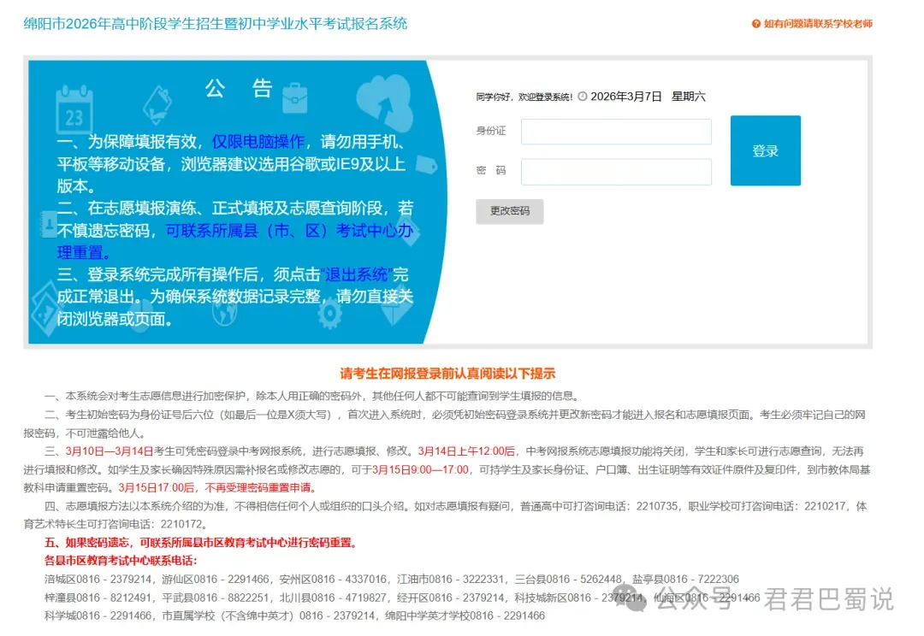Open the system title link at top left
The image size is (924, 636).
[214, 24]
